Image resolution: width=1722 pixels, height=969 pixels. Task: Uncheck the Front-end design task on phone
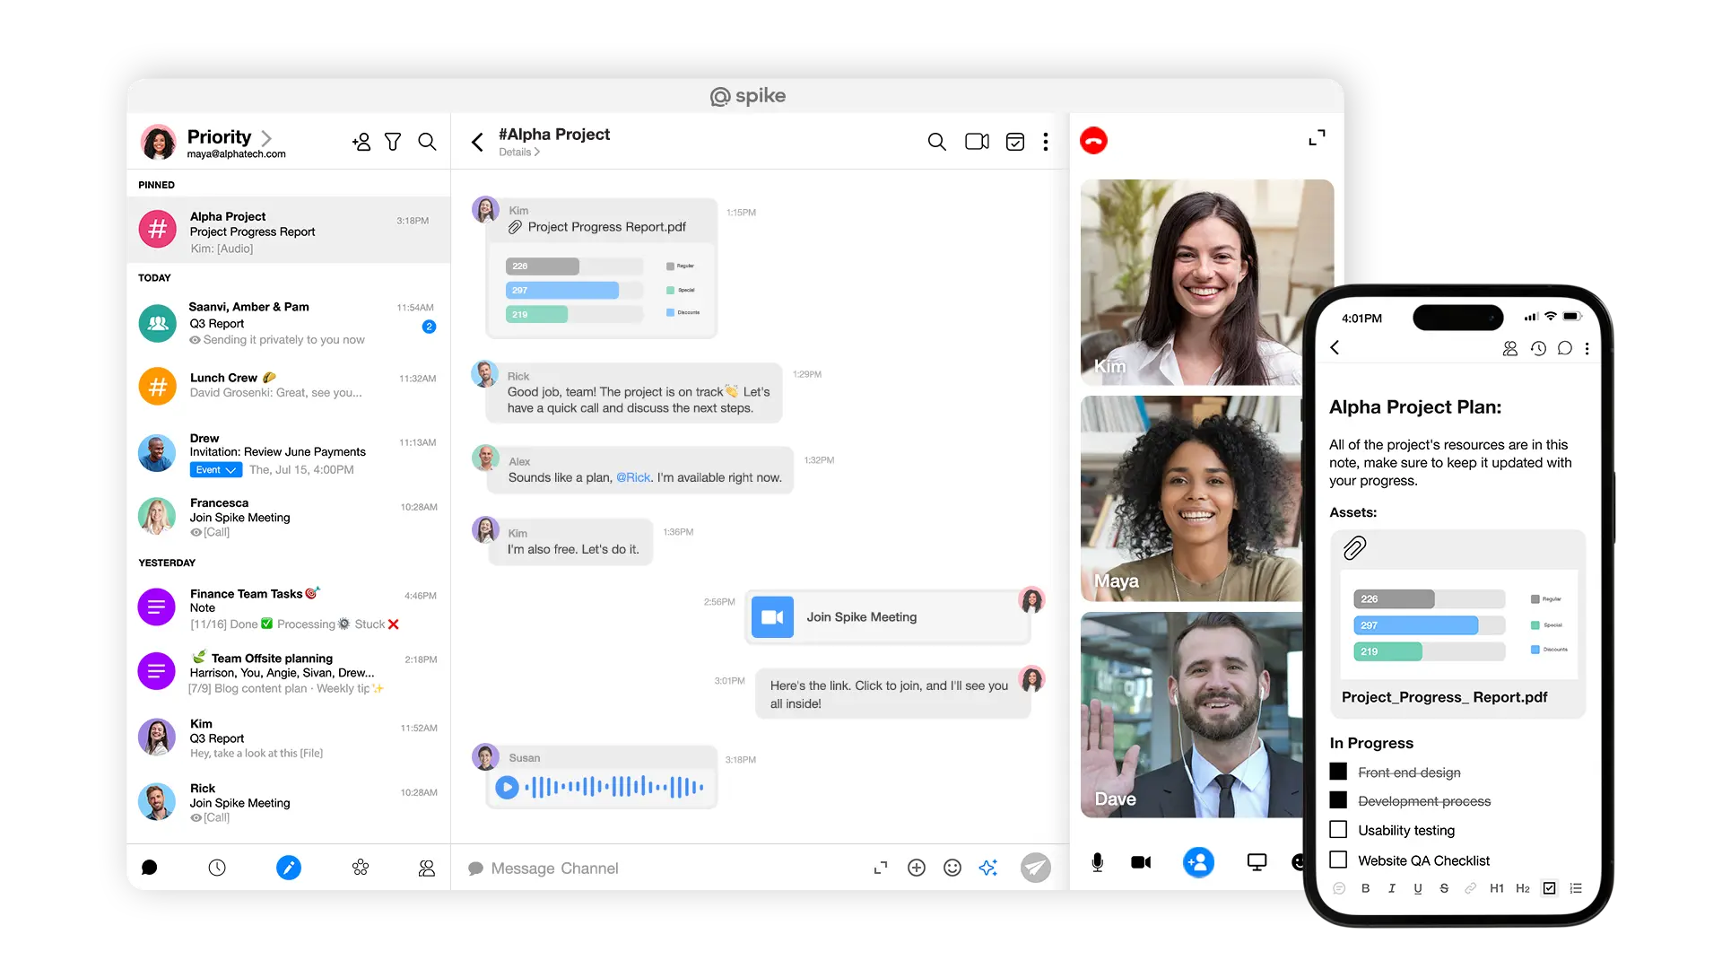[x=1338, y=771]
